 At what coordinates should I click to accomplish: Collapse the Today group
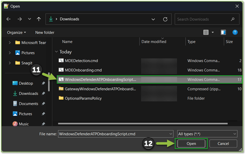56,52
